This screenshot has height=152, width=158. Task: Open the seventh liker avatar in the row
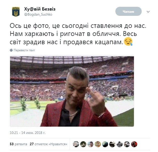coord(120,144)
